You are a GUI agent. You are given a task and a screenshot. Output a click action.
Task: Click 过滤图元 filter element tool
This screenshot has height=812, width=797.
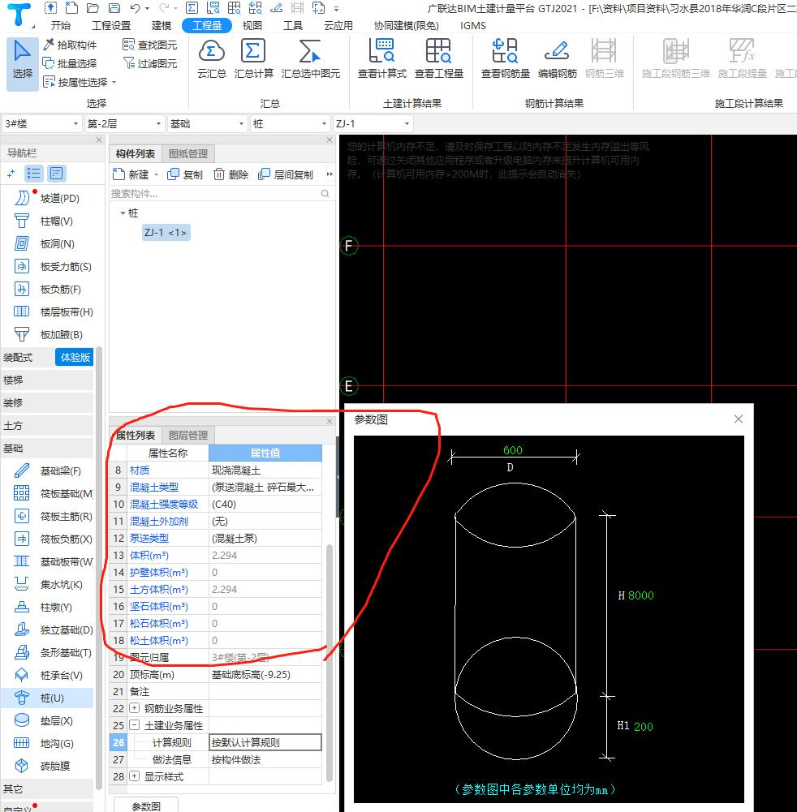click(150, 64)
